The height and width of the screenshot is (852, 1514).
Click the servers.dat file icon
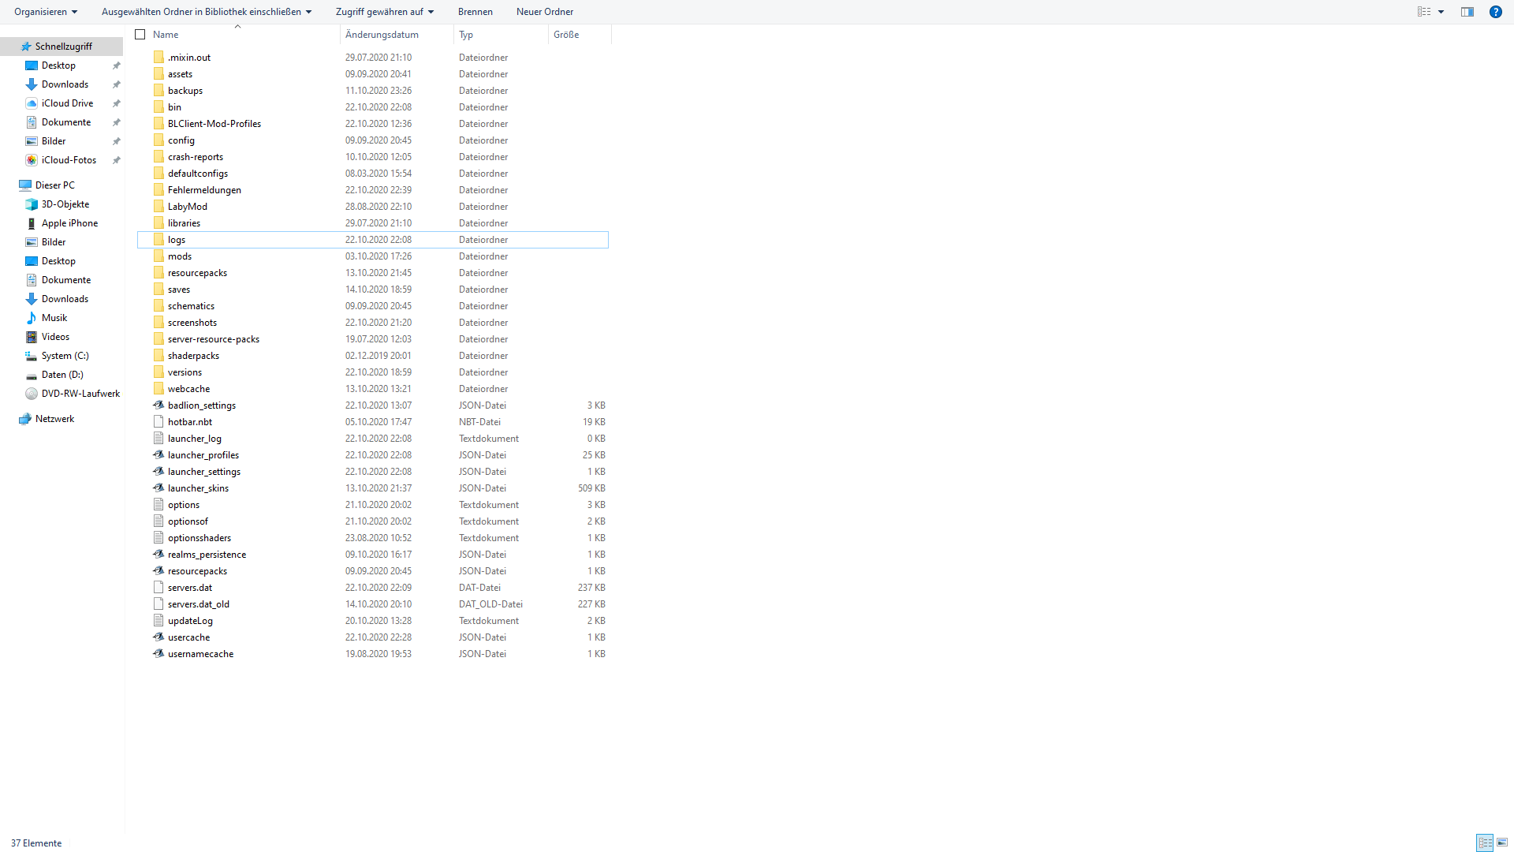158,588
